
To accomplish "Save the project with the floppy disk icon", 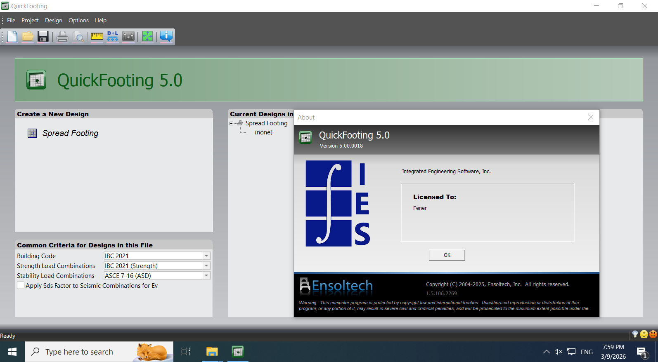I will pos(43,37).
